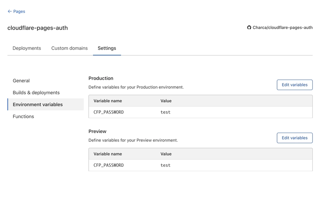Click the test value in Preview table
Viewport: 324px width, 198px height.
click(166, 165)
